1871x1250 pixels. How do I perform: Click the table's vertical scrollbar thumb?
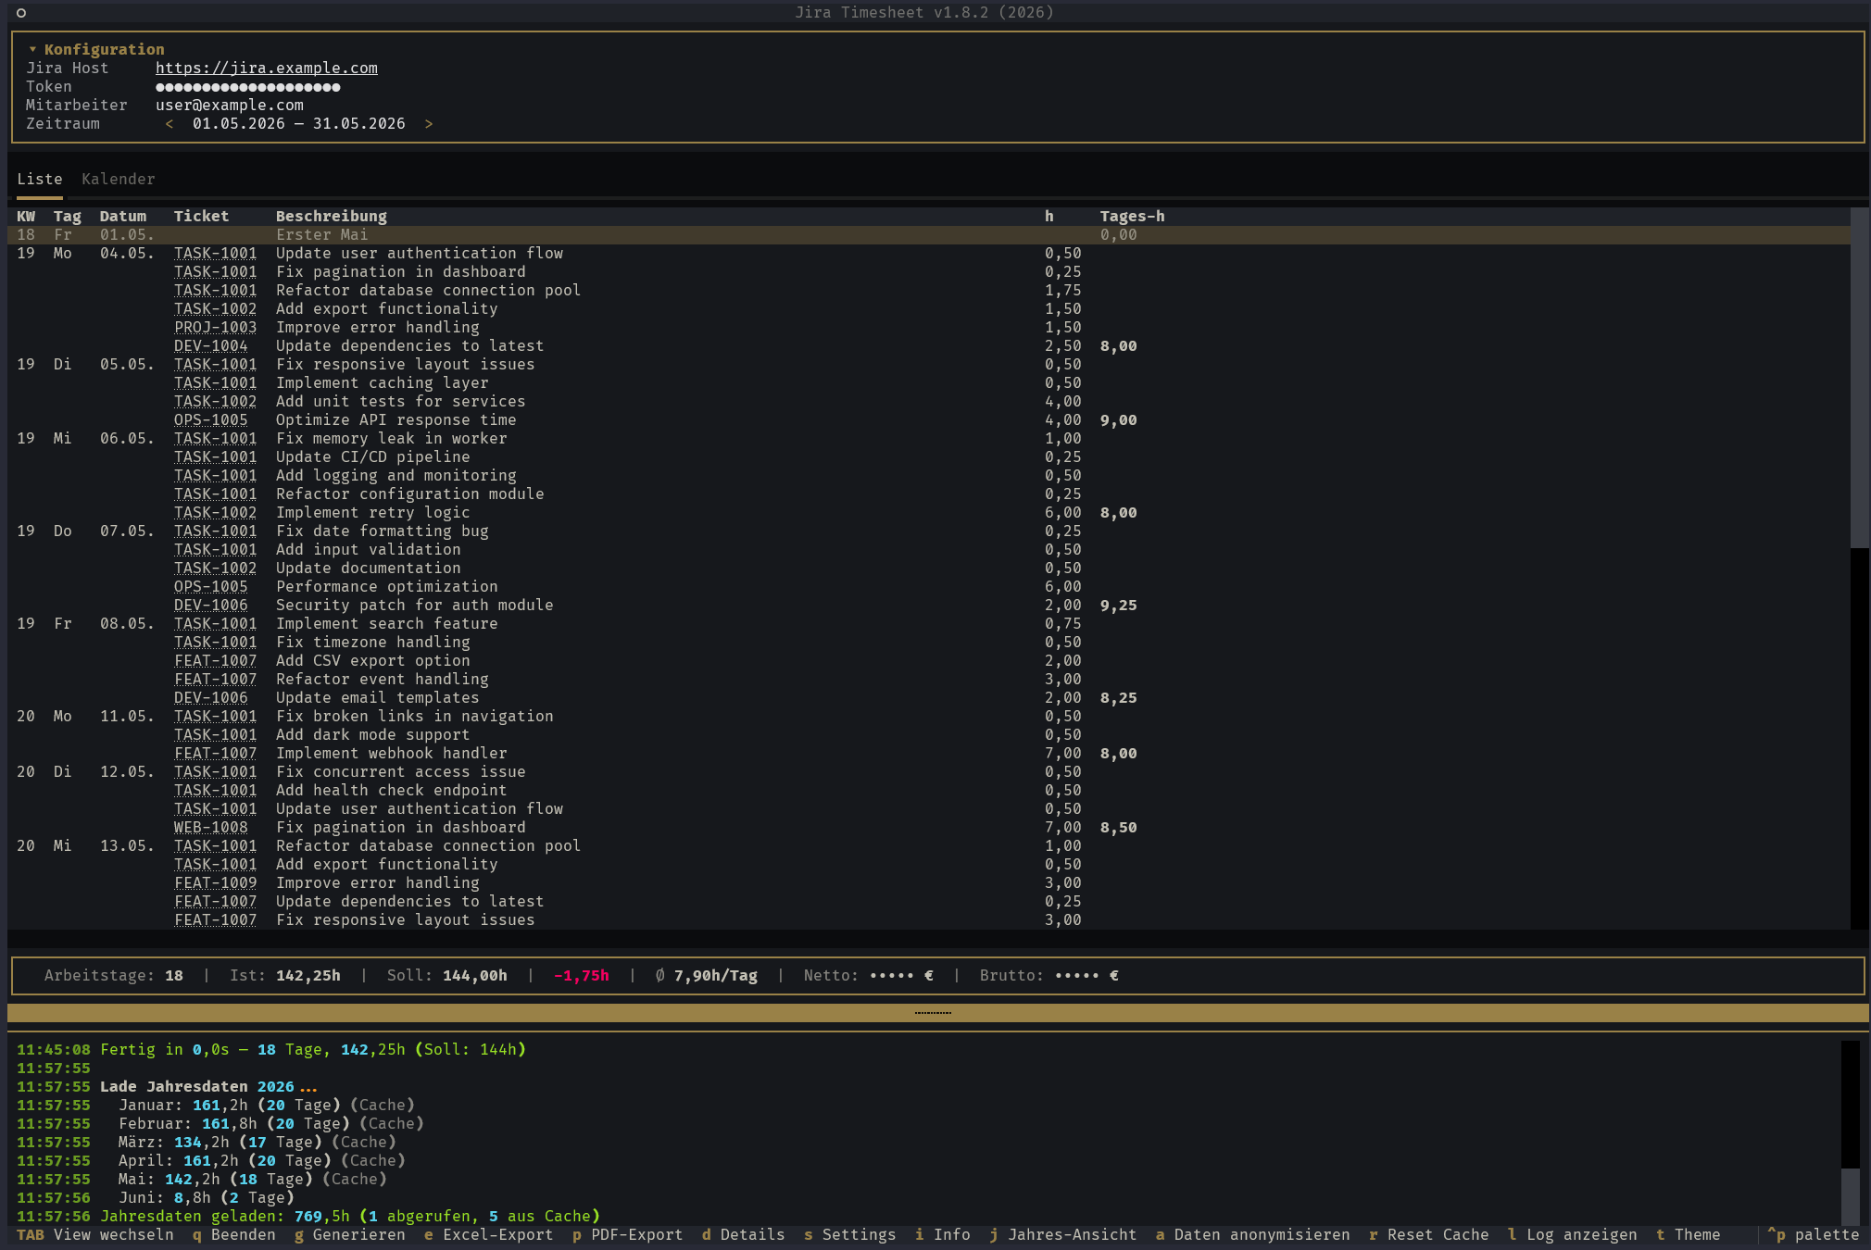pyautogui.click(x=1859, y=378)
